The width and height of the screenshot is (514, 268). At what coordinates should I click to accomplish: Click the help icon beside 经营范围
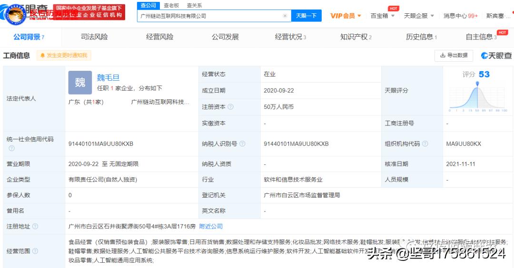[35, 251]
